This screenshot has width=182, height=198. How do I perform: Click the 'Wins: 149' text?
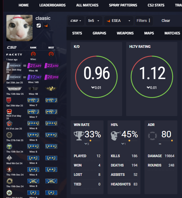(33, 82)
